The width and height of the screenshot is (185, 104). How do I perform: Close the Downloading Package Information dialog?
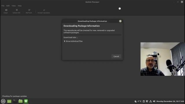pyautogui.click(x=120, y=21)
